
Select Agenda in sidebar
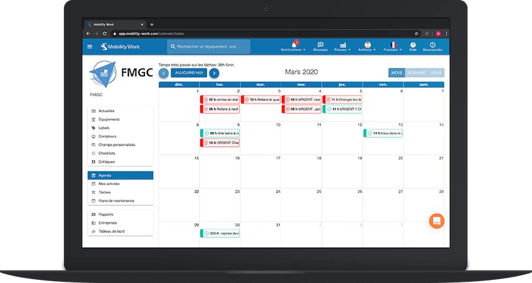(x=120, y=176)
